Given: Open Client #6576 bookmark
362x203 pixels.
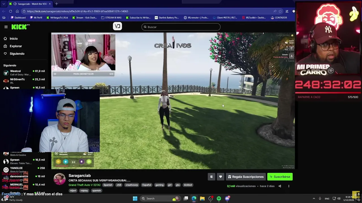Looking at the screenshot, I should pyautogui.click(x=225, y=17).
